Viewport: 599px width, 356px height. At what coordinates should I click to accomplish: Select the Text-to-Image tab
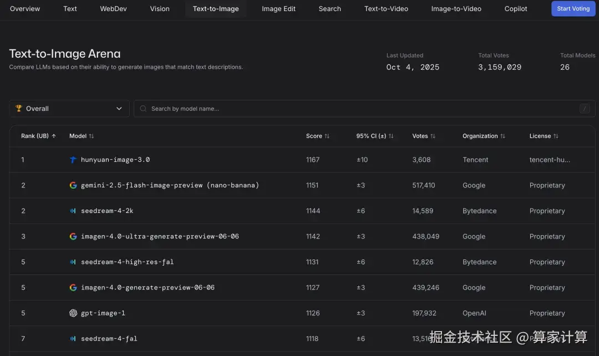pyautogui.click(x=215, y=9)
